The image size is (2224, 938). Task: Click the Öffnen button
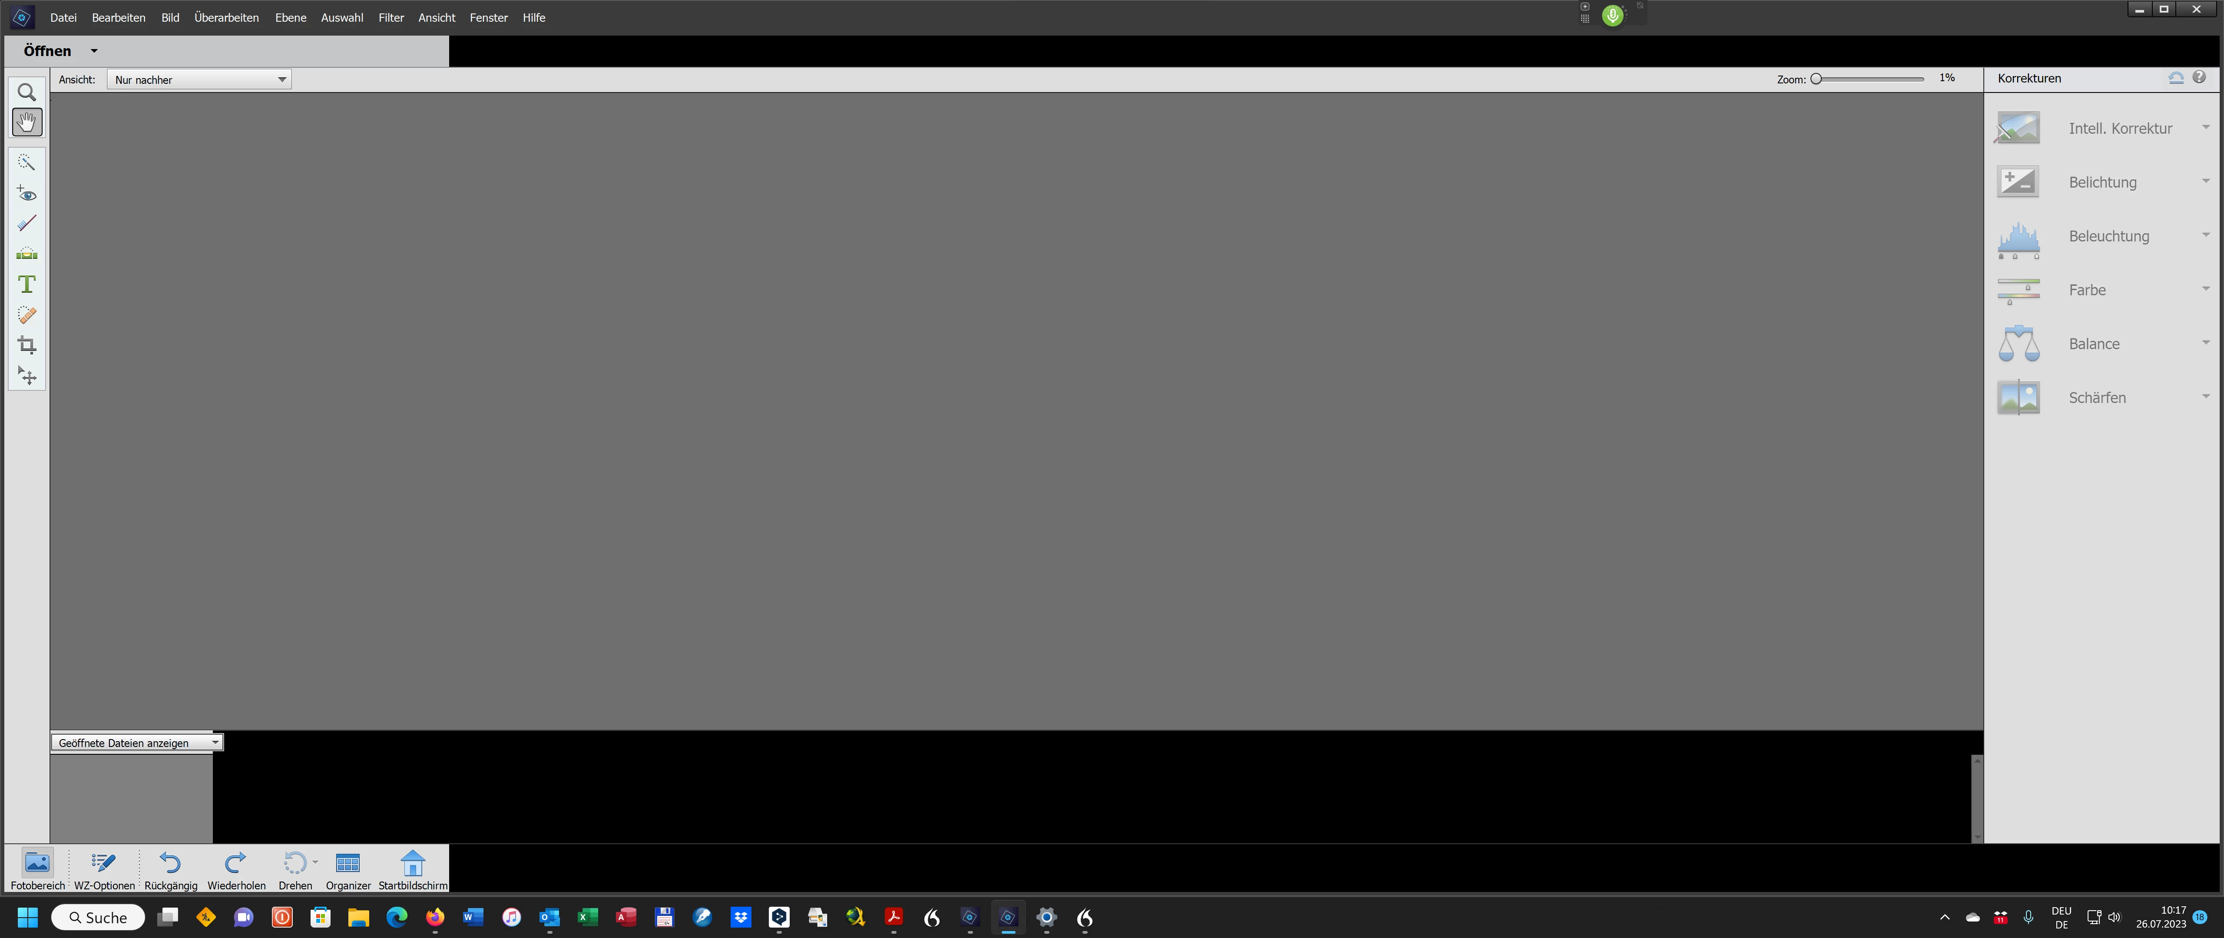pyautogui.click(x=47, y=51)
